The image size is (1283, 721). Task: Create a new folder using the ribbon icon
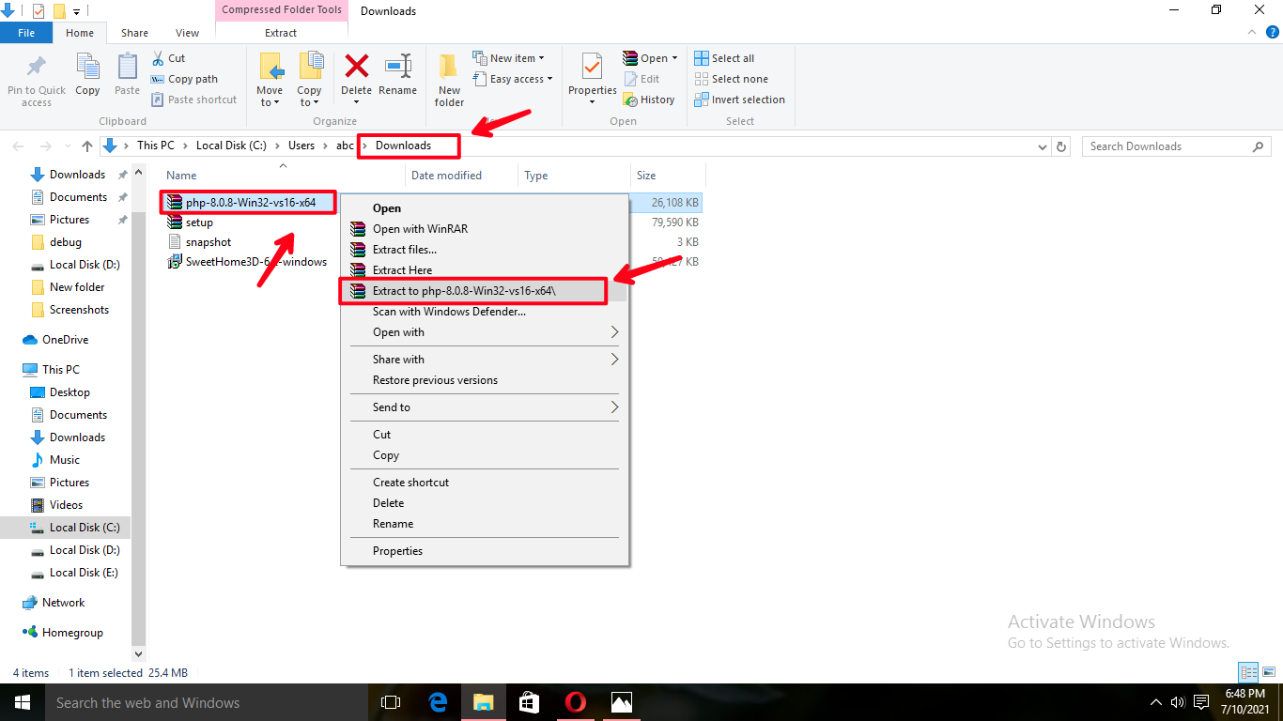pyautogui.click(x=448, y=79)
